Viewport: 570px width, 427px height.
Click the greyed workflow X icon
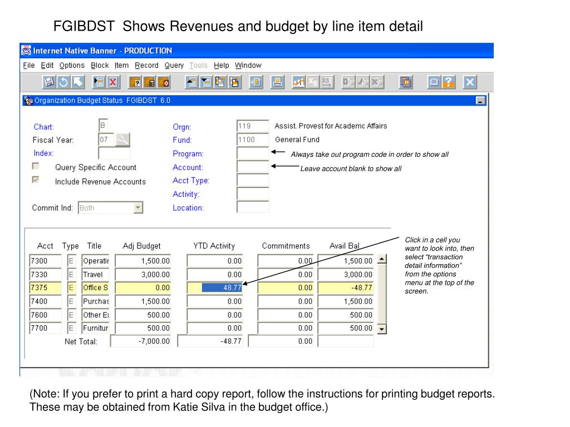tap(377, 82)
